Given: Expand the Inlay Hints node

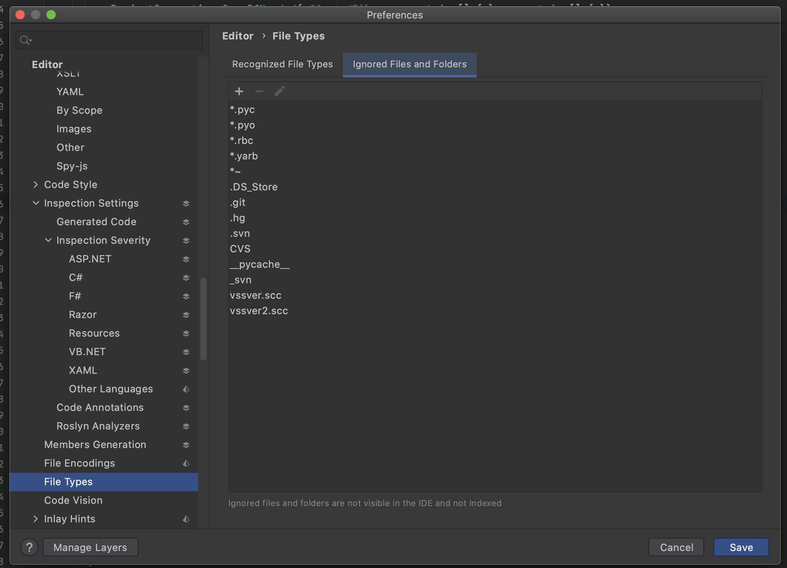Looking at the screenshot, I should pyautogui.click(x=36, y=519).
